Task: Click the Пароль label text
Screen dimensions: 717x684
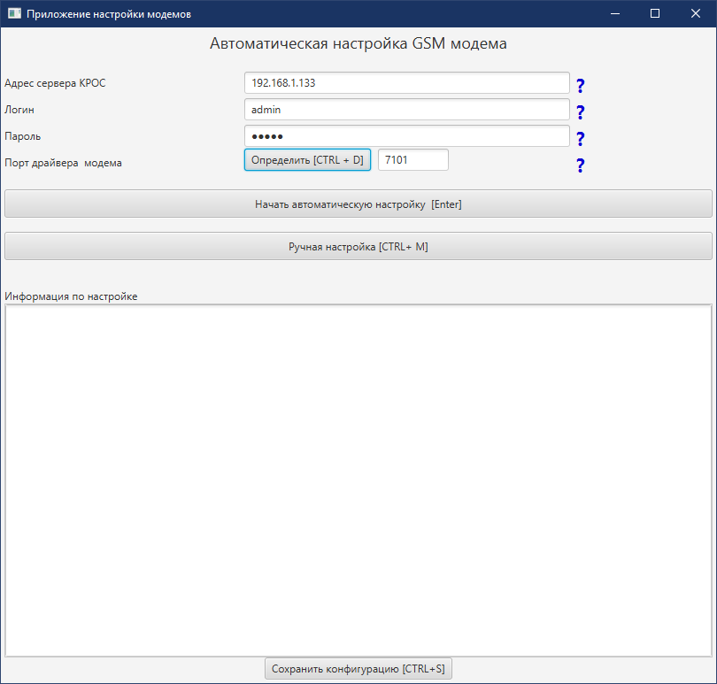Action: 22,136
